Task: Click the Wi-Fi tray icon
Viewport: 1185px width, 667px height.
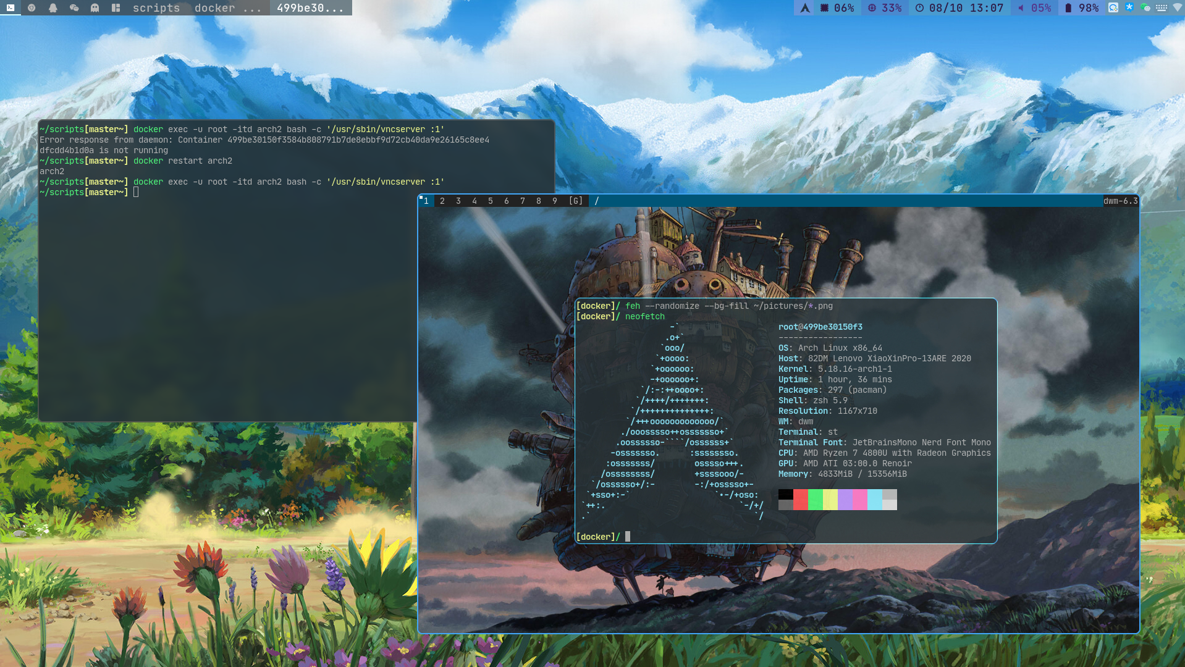Action: click(x=1177, y=8)
